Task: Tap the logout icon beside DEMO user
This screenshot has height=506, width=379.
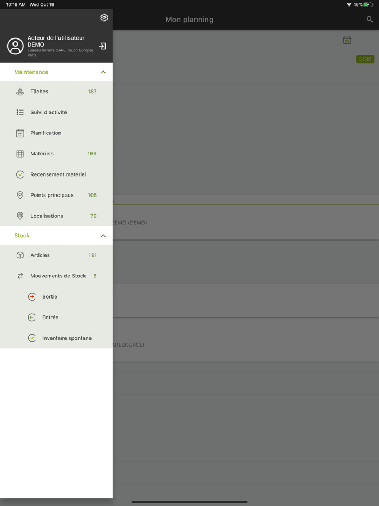Action: point(102,46)
